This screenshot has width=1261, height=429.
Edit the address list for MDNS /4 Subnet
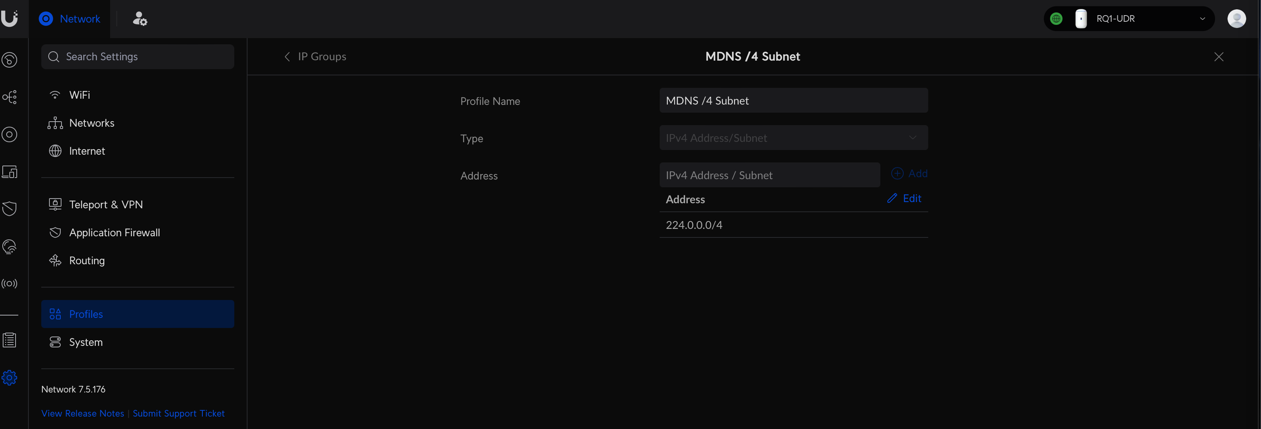pyautogui.click(x=904, y=199)
